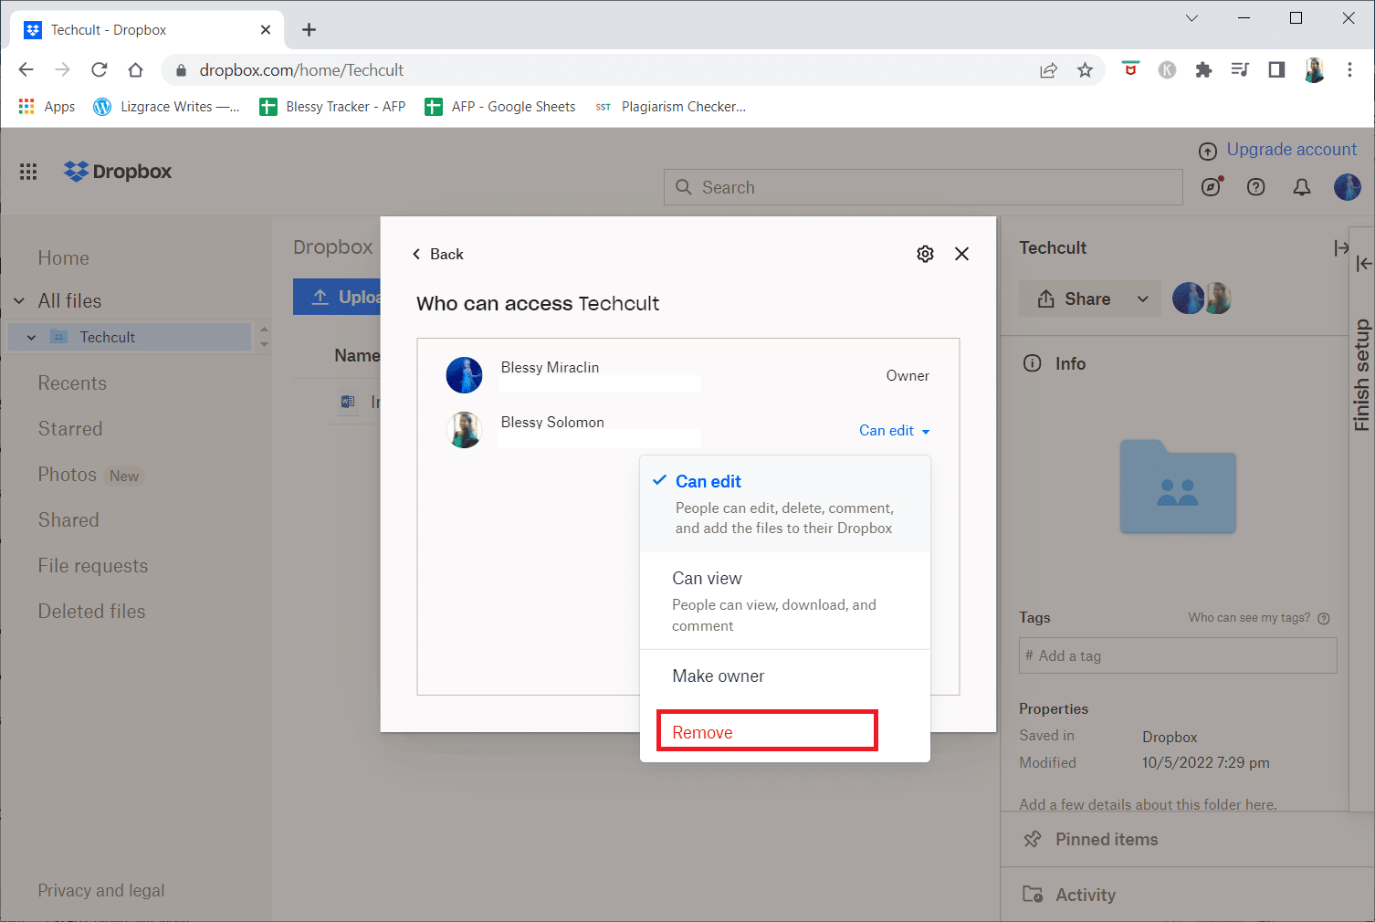Click the Share button in details panel
1375x922 pixels.
coord(1075,299)
